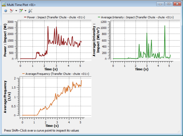Click the notepad with pencil icon

point(21,10)
